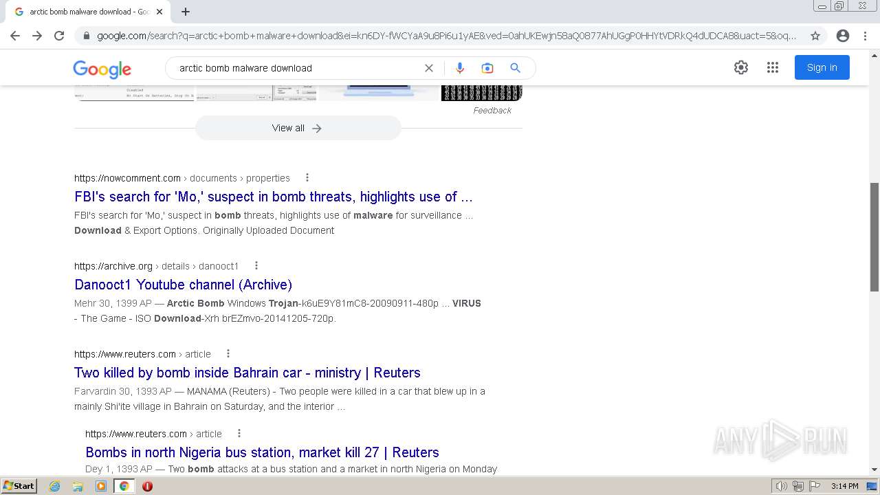Open more options for the indented Reuters Nigeria result
The image size is (880, 495).
pos(239,434)
